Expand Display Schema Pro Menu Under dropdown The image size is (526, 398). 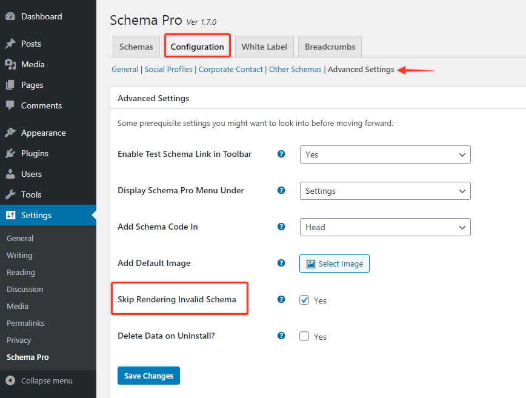[x=385, y=191]
